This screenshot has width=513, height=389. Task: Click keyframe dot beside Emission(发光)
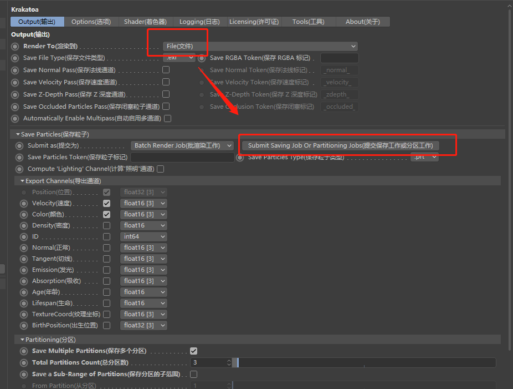tap(24, 270)
